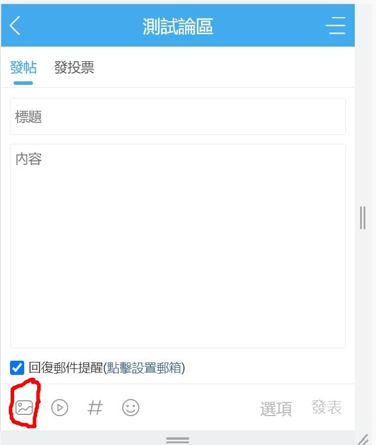
Task: Click the 測試論區 header title
Action: point(178,26)
